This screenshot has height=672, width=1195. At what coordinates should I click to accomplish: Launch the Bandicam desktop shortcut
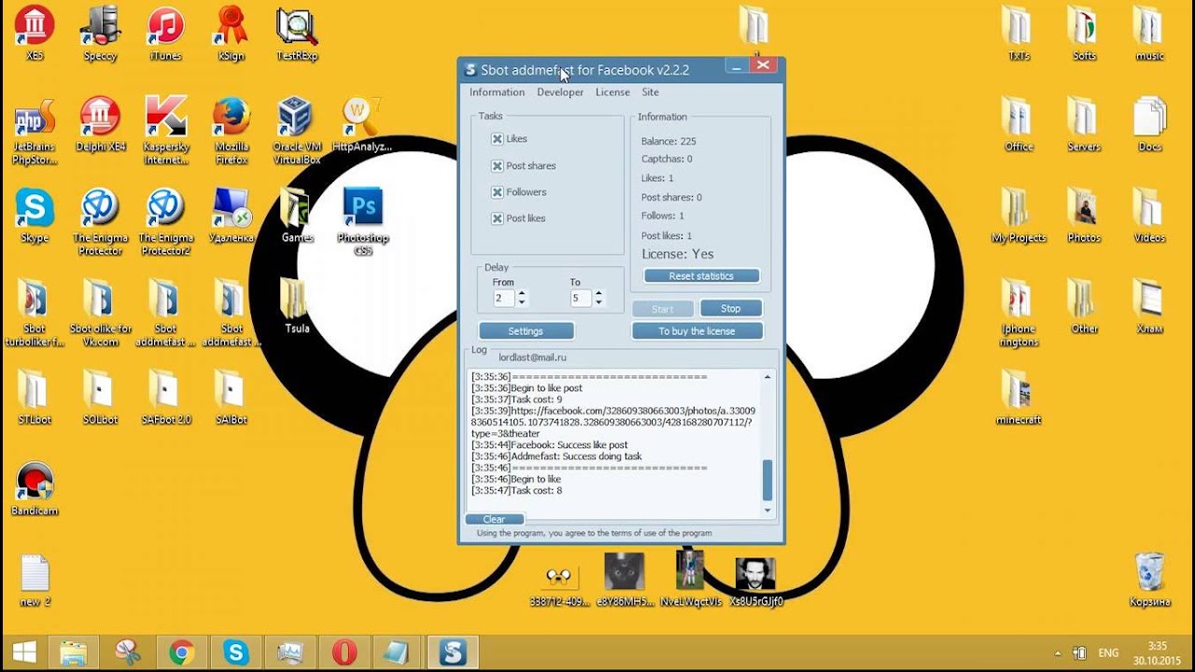coord(35,488)
